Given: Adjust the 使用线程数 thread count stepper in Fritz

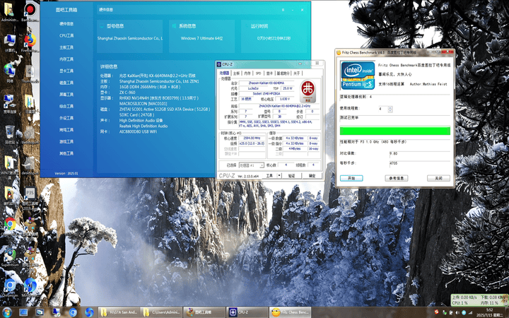Looking at the screenshot, I should click(390, 110).
